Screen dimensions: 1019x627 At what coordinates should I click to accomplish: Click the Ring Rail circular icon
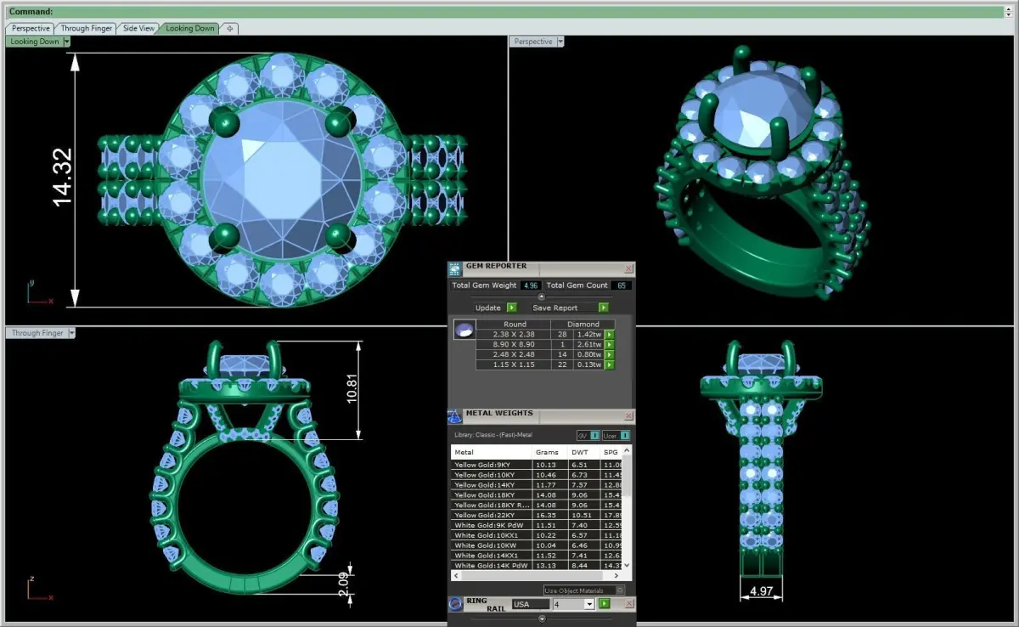[455, 604]
